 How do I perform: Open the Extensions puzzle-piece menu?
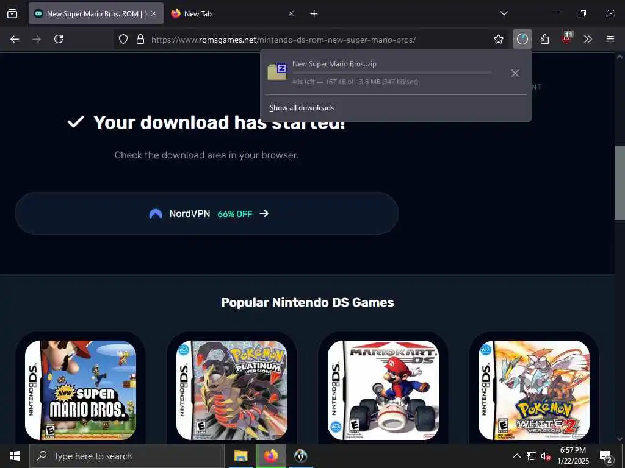click(544, 39)
